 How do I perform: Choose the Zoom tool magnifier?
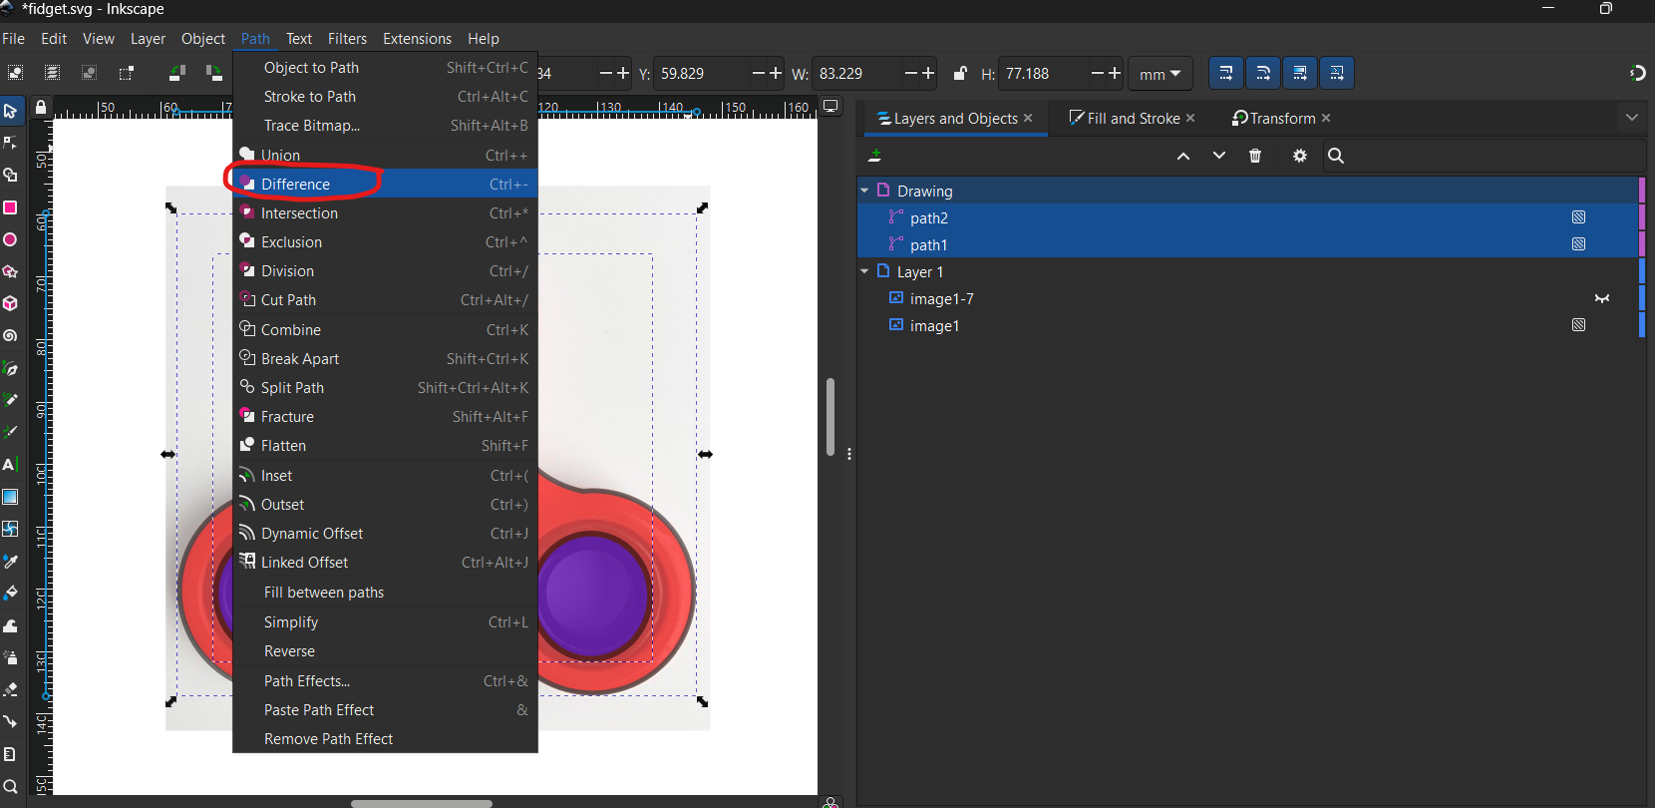click(10, 786)
